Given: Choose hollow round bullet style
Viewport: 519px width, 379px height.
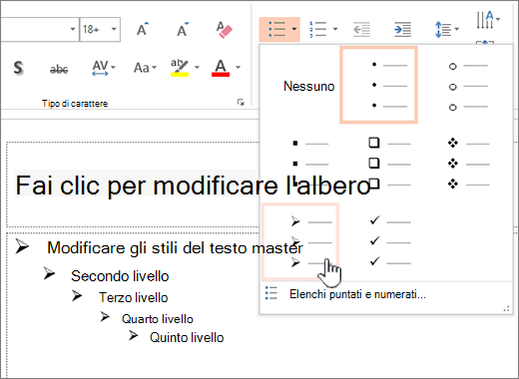Looking at the screenshot, I should coord(467,87).
